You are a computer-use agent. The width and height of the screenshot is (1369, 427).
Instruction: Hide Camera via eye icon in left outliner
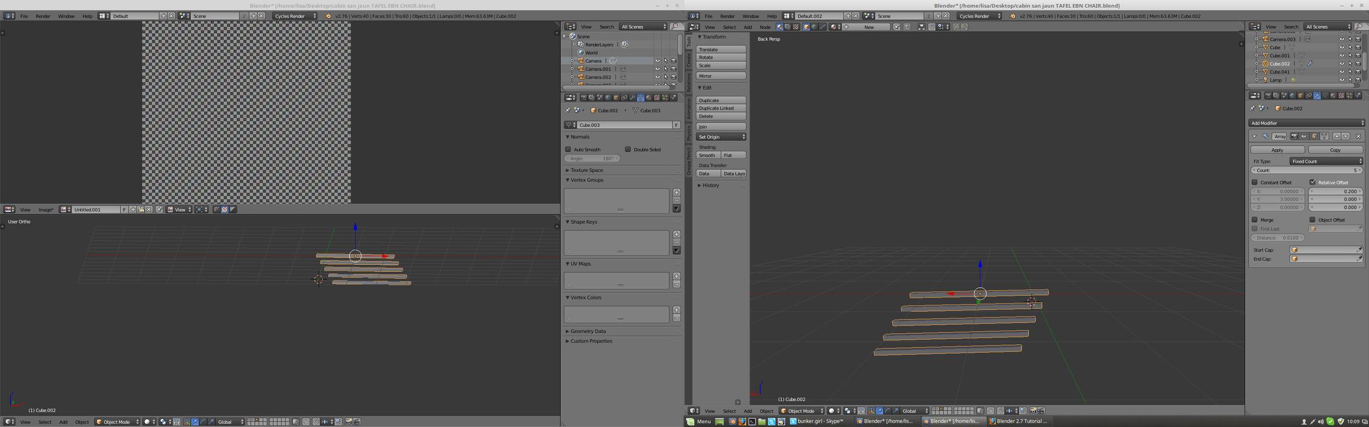[x=657, y=61]
